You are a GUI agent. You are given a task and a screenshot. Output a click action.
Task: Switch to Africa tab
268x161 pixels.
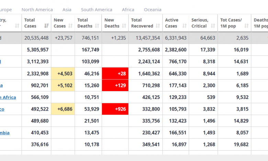128,10
